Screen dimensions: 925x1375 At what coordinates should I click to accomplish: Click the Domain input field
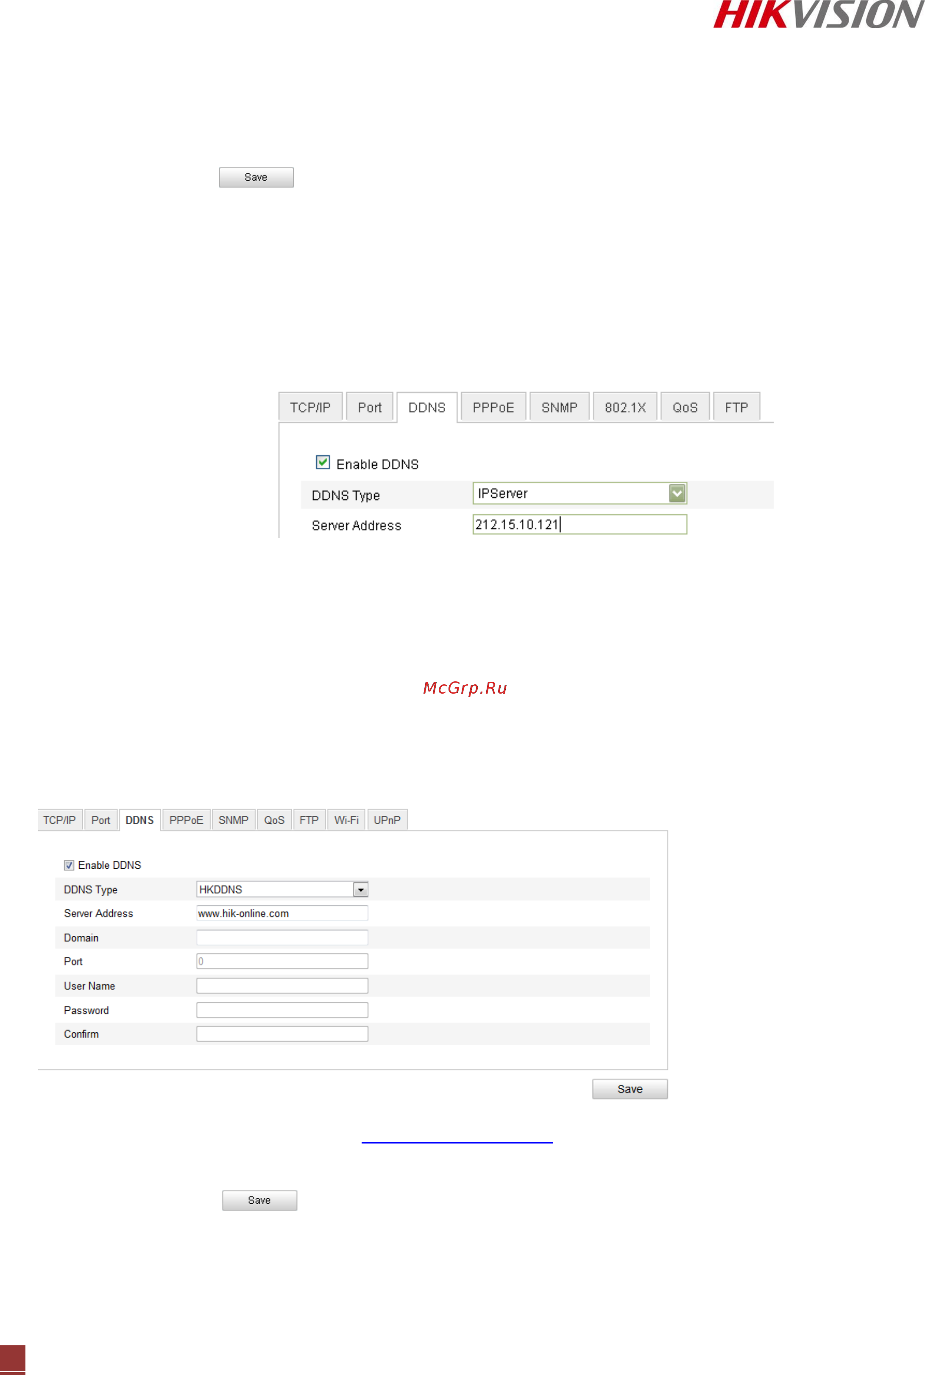(282, 937)
